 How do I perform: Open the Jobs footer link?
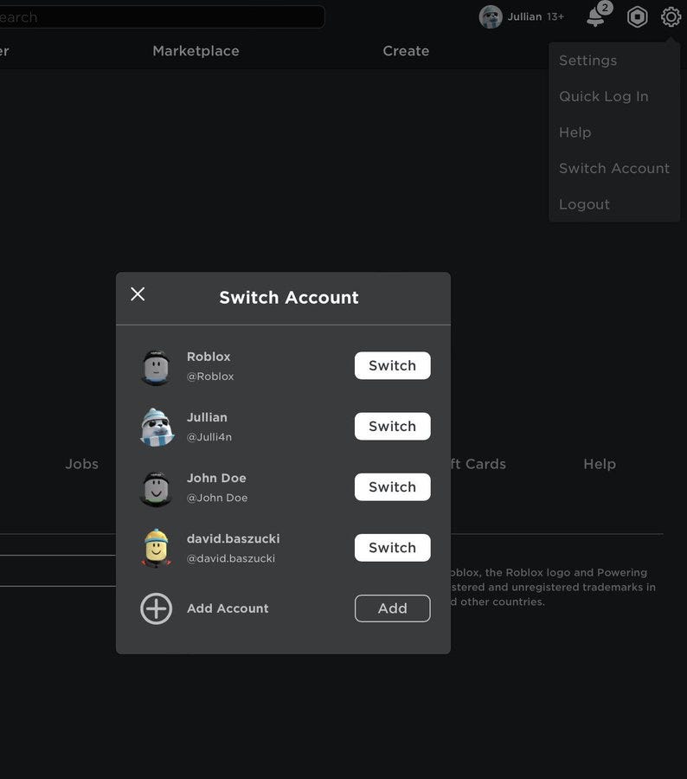pyautogui.click(x=81, y=464)
